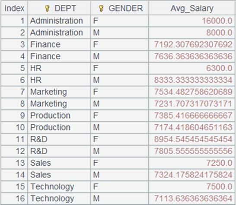This screenshot has height=205, width=236.
Task: Click the key icon beside GENDER header
Action: pyautogui.click(x=101, y=9)
